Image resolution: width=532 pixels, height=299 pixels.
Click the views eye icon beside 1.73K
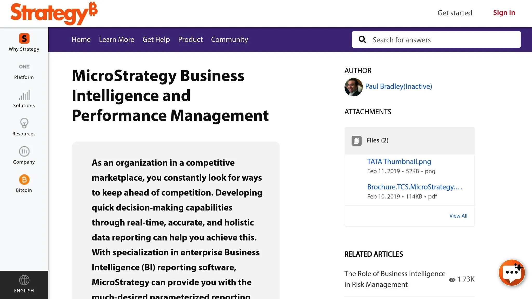pyautogui.click(x=452, y=280)
